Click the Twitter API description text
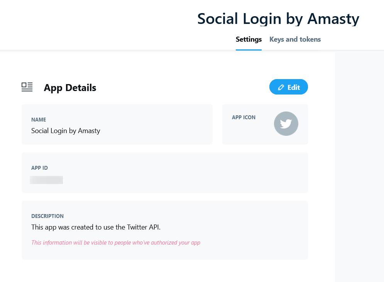The image size is (384, 282). [x=96, y=227]
